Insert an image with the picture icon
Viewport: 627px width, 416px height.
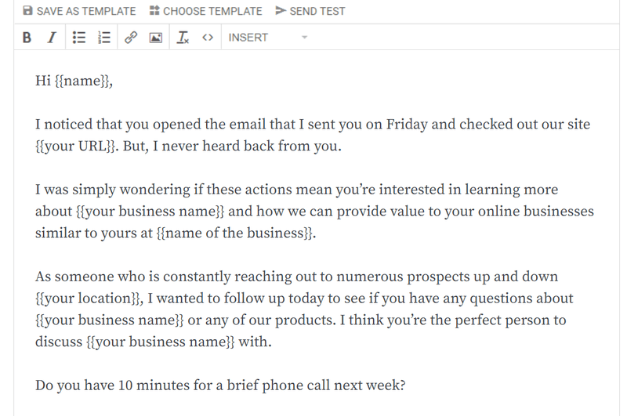(155, 38)
